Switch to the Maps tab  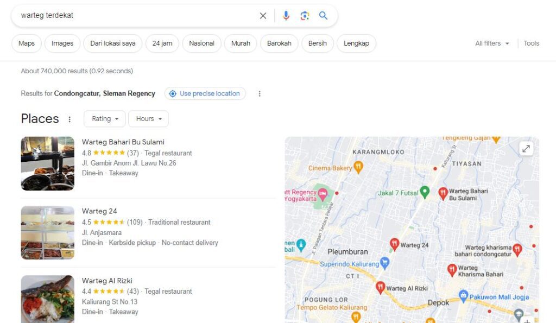26,43
